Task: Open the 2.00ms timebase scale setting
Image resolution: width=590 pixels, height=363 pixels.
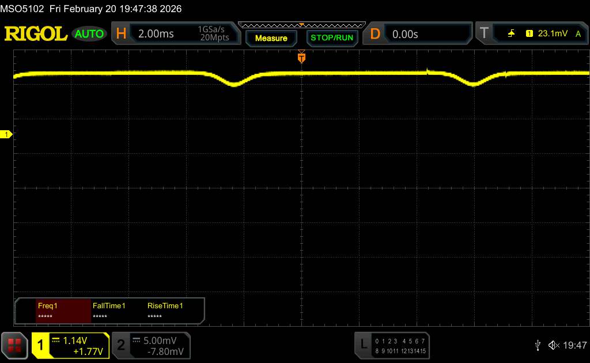Action: (x=156, y=34)
